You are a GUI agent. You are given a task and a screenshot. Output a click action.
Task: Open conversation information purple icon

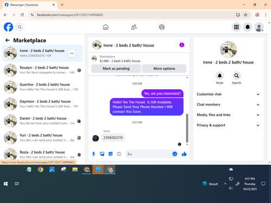[182, 45]
